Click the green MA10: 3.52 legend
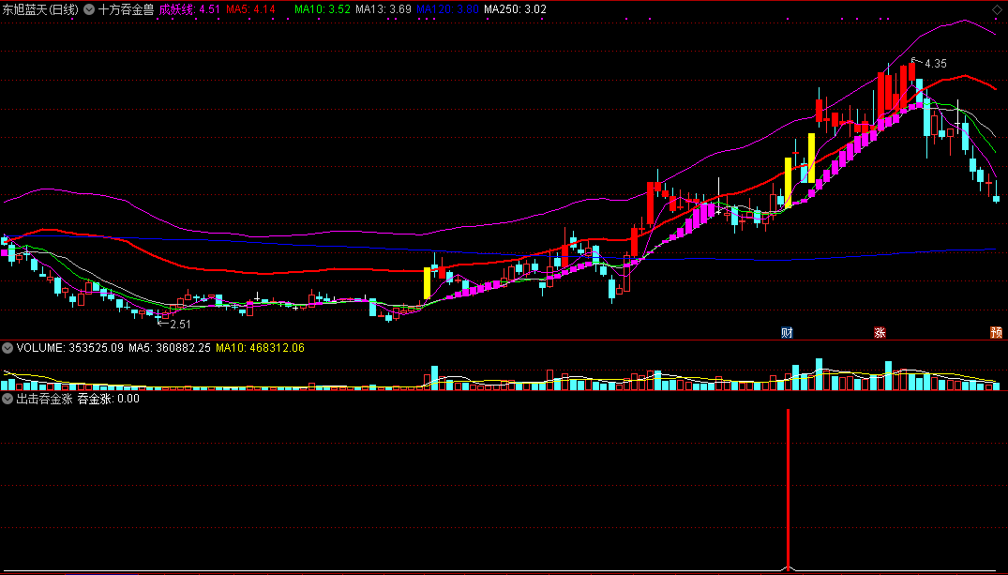Viewport: 1008px width, 575px height. point(322,9)
